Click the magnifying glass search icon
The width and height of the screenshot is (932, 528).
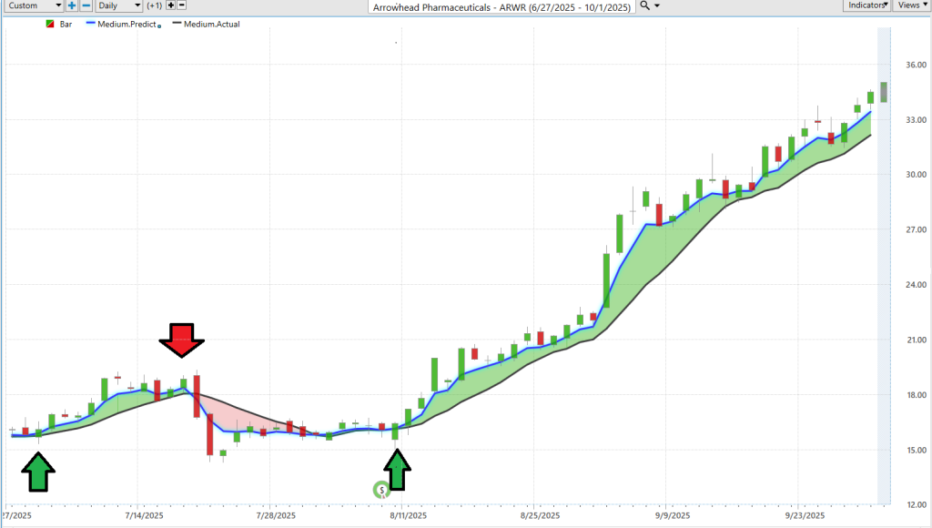point(644,5)
